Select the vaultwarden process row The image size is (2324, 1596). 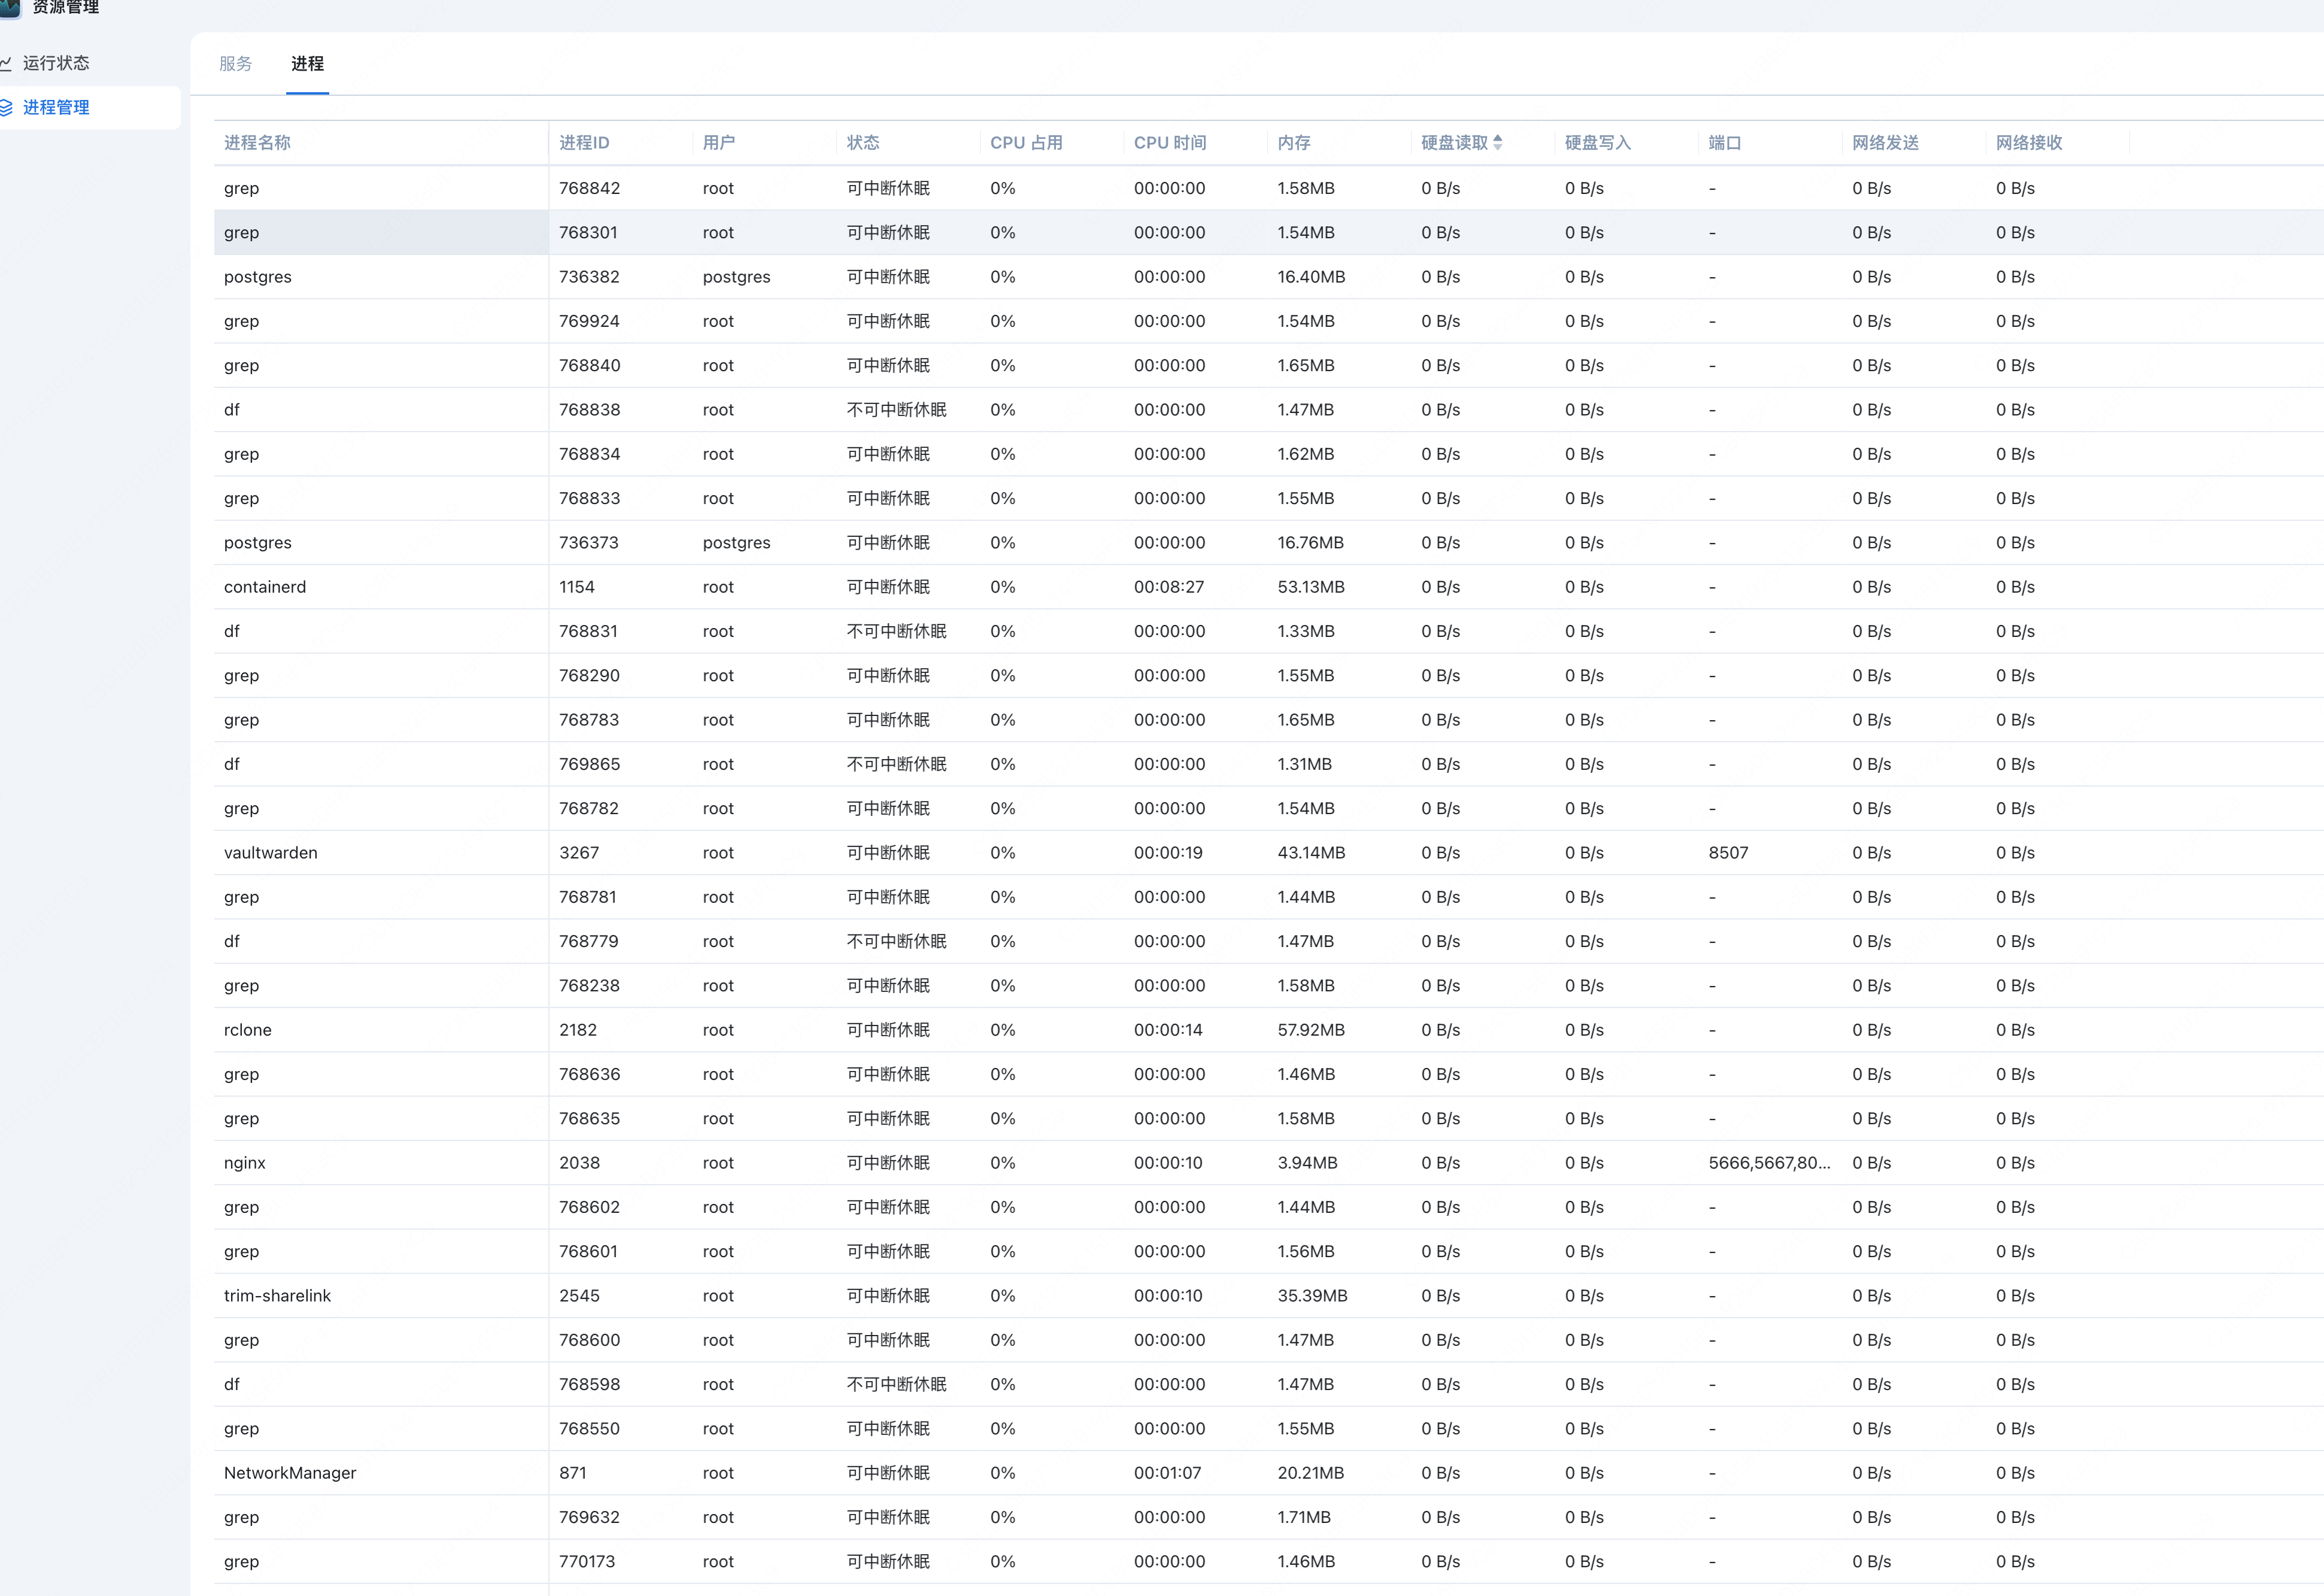click(x=270, y=853)
